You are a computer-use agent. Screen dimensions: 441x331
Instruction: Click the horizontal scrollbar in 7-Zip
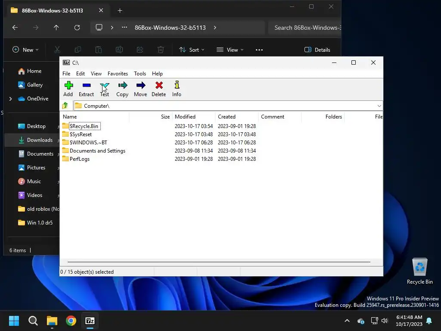pyautogui.click(x=219, y=262)
